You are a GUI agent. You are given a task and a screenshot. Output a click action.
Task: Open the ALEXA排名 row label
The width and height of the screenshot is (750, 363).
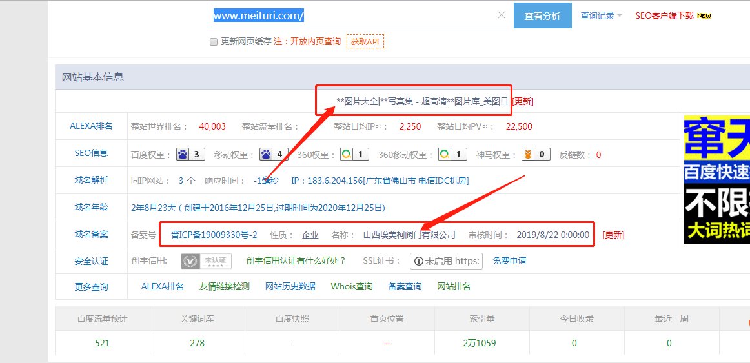[x=91, y=126]
